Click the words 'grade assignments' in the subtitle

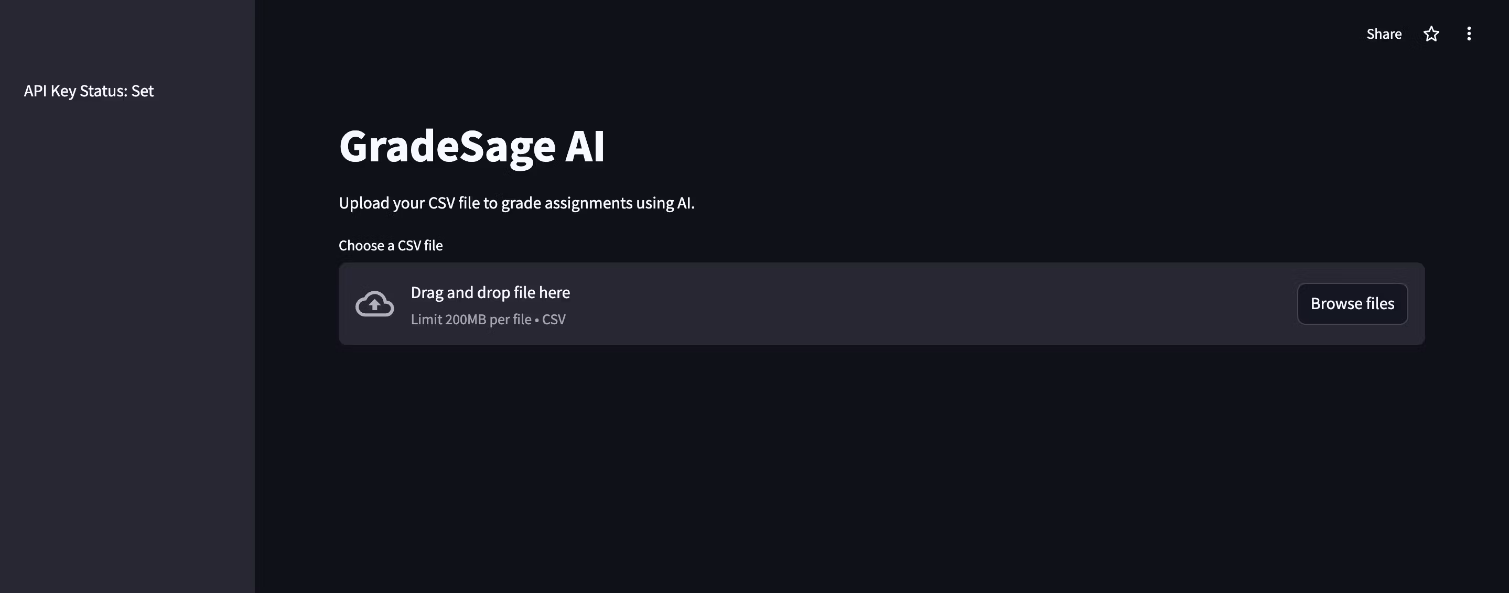pos(566,203)
